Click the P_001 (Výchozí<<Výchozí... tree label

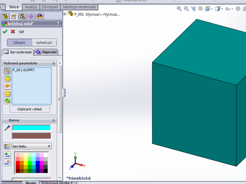[97, 14]
